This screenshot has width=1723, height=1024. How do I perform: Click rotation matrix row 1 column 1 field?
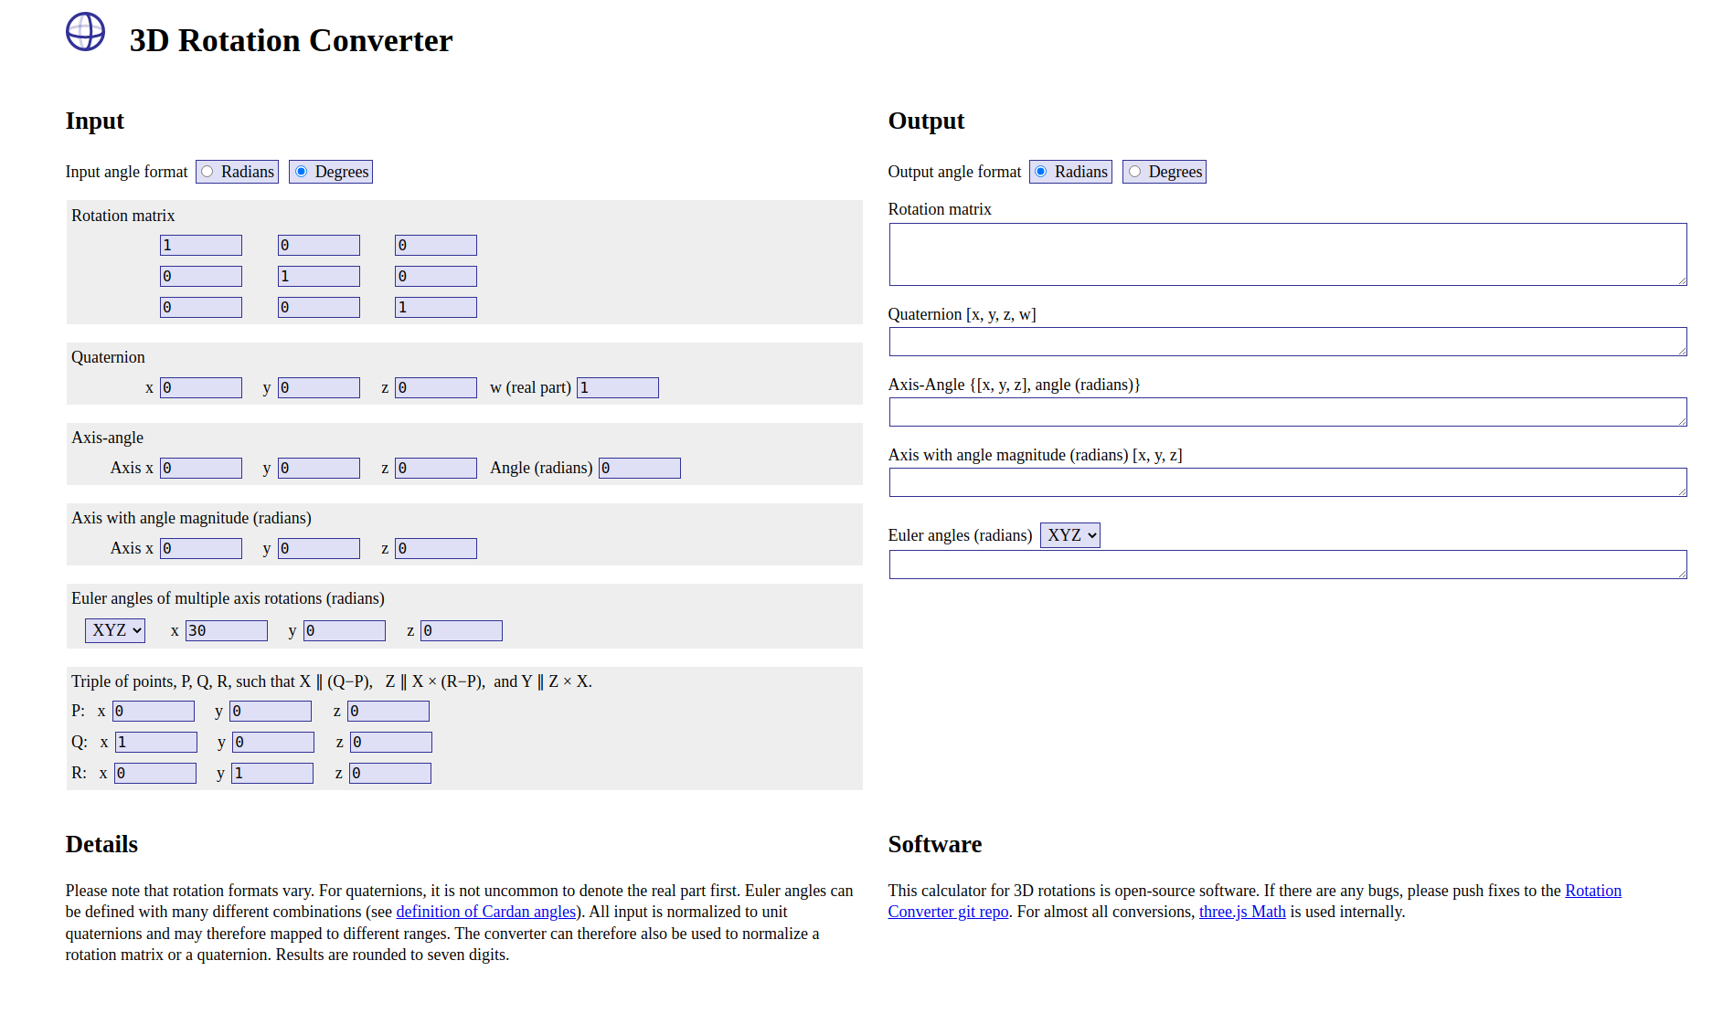click(201, 246)
